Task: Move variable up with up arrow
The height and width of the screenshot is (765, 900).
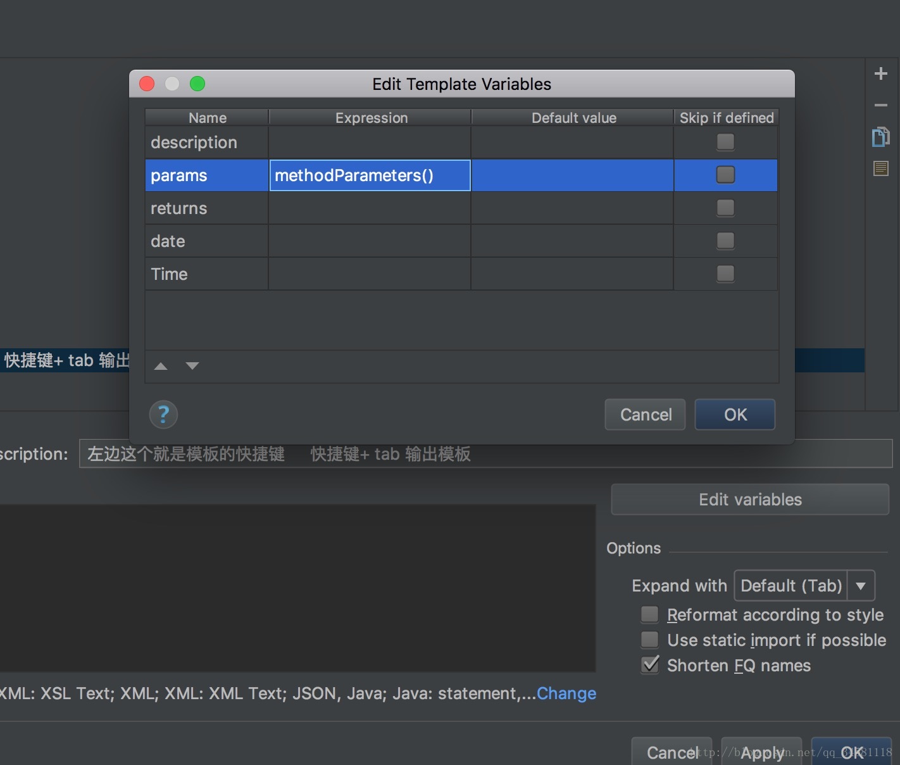Action: pyautogui.click(x=161, y=366)
